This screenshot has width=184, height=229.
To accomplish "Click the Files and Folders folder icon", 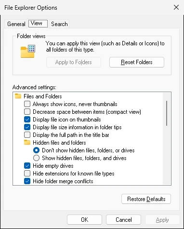I will (x=18, y=96).
